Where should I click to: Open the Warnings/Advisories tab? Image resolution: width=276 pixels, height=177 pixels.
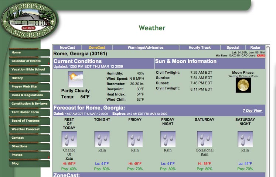[145, 48]
